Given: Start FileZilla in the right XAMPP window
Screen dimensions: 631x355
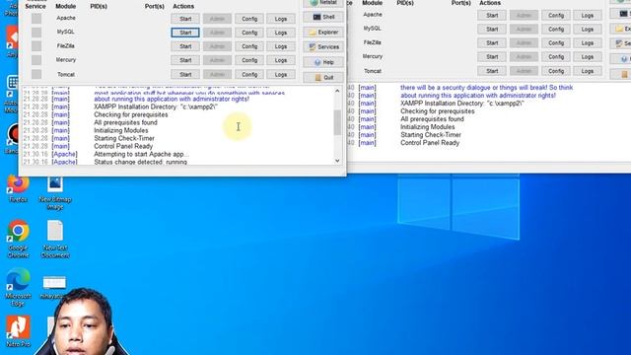Looking at the screenshot, I should [492, 43].
